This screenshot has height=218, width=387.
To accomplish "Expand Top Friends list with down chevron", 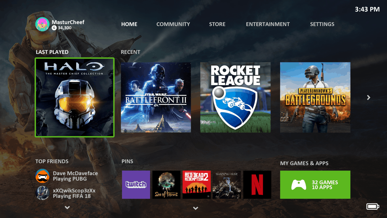I will coord(67,207).
